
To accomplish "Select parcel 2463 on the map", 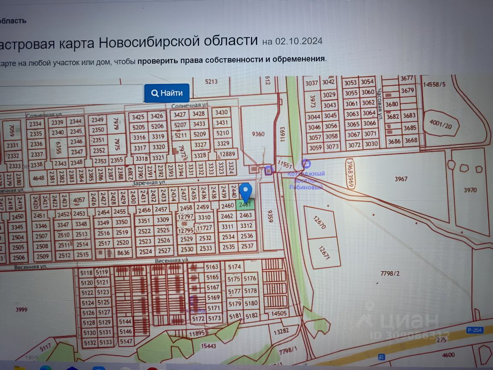I will [246, 215].
